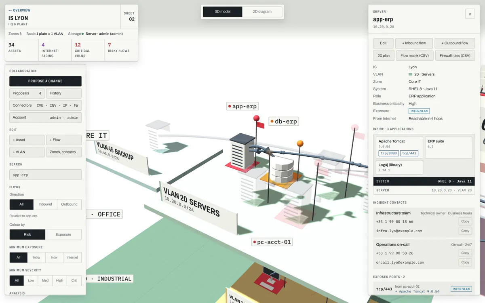Image resolution: width=485 pixels, height=303 pixels.
Task: Set minimum severity to Low
Action: point(31,280)
